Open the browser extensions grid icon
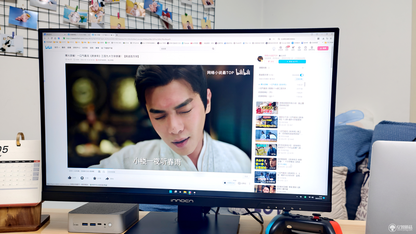This screenshot has height=234, width=416. pos(318,38)
